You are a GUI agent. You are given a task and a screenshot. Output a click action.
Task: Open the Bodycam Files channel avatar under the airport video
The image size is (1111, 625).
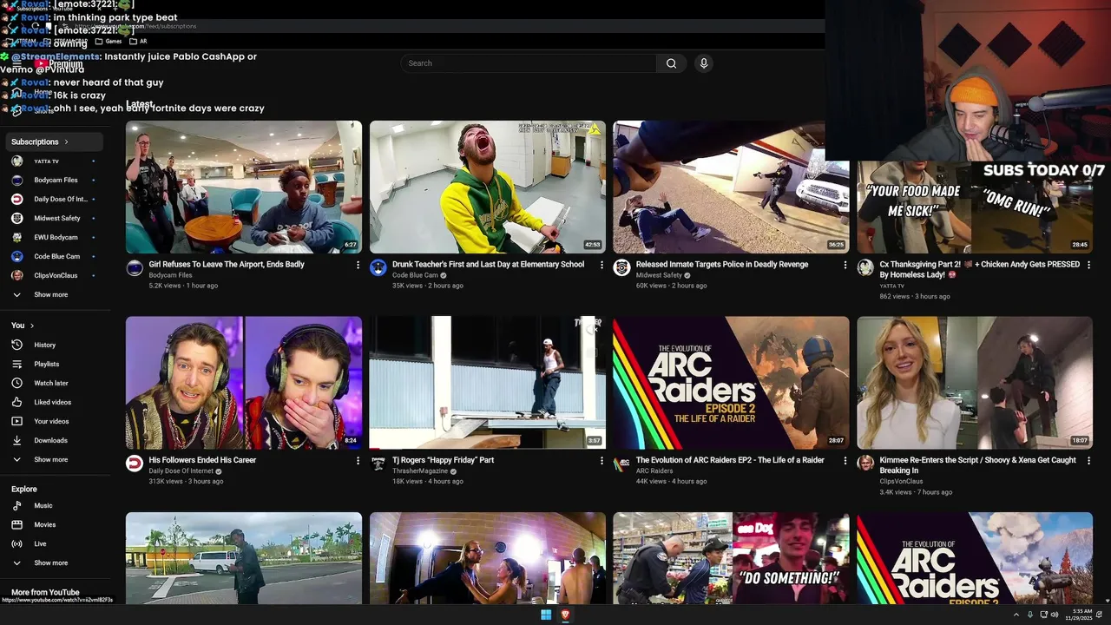[135, 268]
